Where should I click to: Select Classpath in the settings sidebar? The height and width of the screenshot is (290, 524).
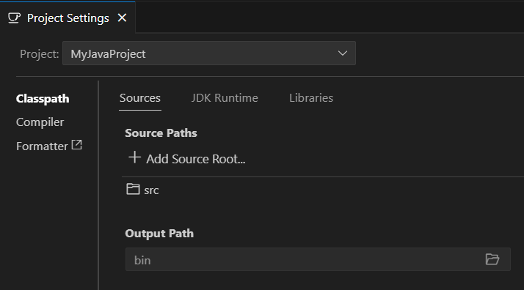coord(43,99)
